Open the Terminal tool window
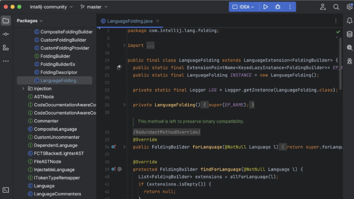Screen dimensions: 354x199 coord(6,190)
